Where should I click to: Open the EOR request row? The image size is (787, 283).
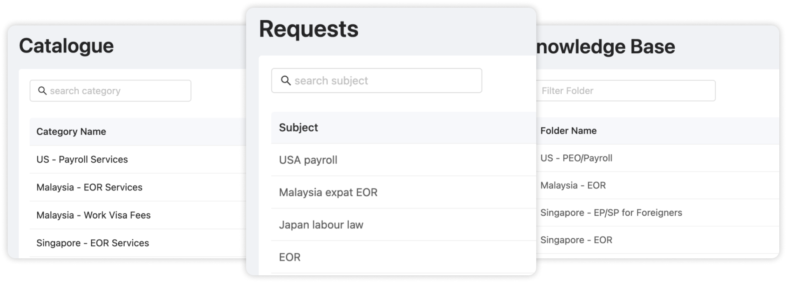point(290,257)
